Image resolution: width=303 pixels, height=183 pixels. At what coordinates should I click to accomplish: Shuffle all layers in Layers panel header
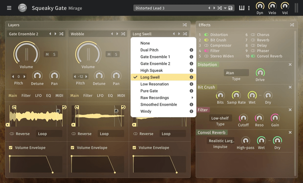(x=185, y=25)
